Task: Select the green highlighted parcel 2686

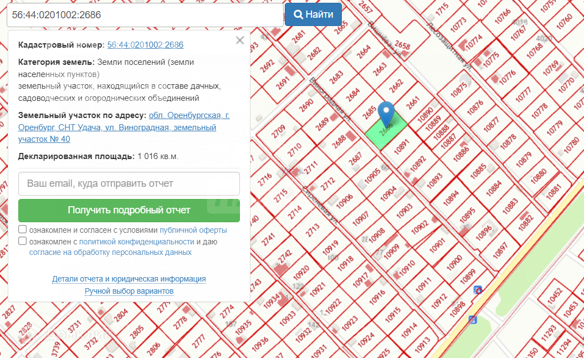Action: click(386, 131)
